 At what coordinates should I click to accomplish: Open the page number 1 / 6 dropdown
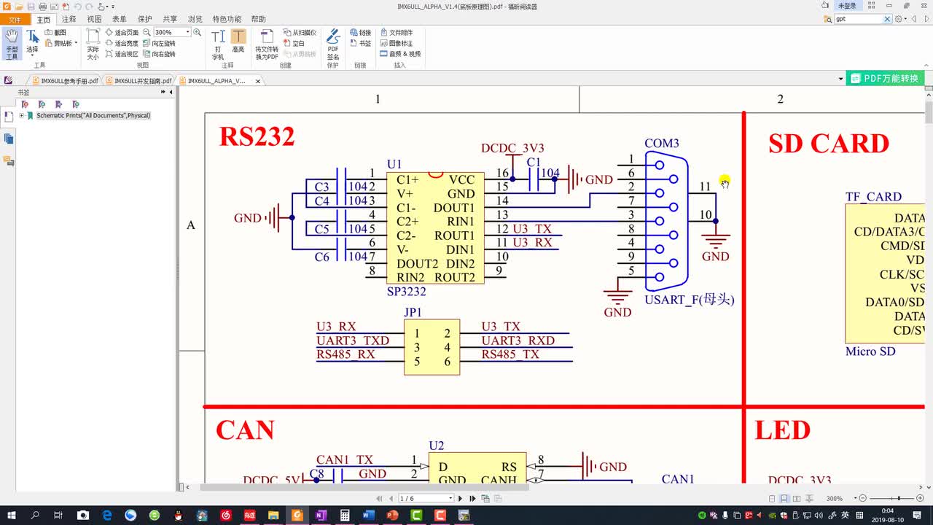450,498
